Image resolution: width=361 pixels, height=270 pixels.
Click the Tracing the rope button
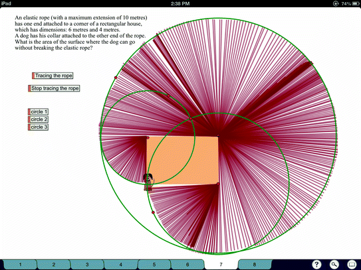[53, 76]
